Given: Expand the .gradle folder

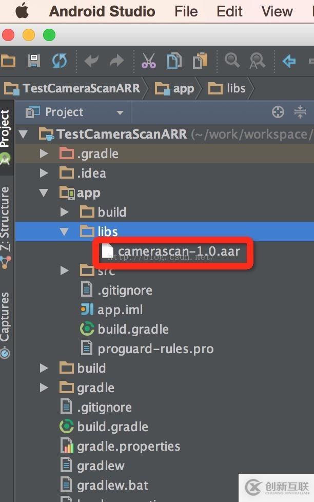Looking at the screenshot, I should coord(44,153).
